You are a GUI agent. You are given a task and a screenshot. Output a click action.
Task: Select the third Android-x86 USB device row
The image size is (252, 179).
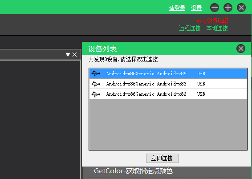pyautogui.click(x=168, y=94)
